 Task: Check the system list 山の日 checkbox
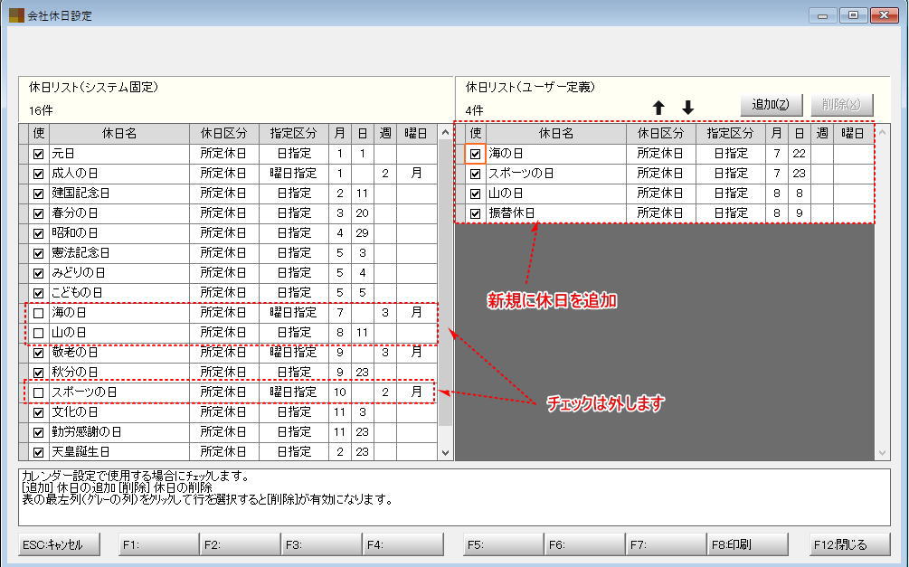click(x=38, y=333)
